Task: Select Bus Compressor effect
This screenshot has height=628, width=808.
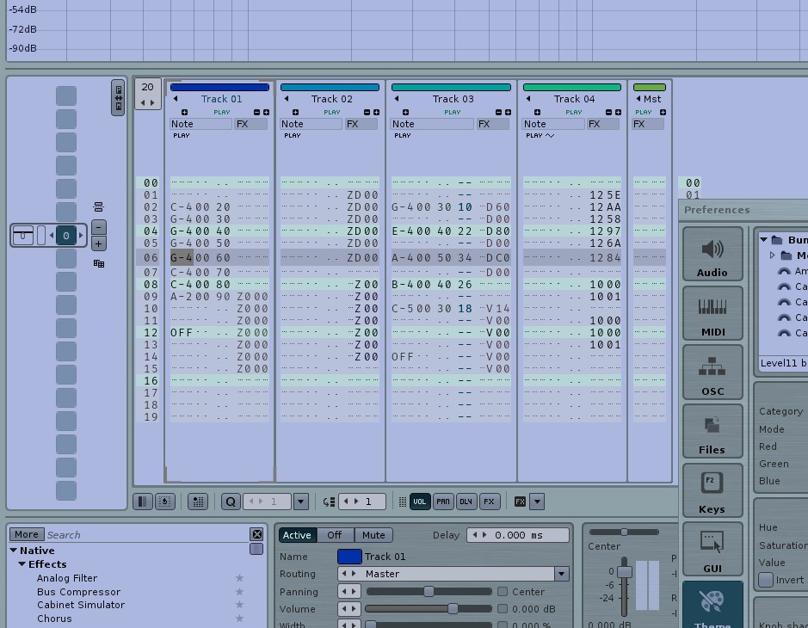Action: [x=79, y=592]
